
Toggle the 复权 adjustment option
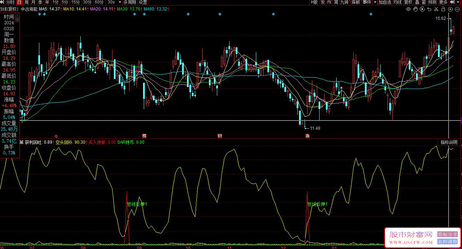408,2
